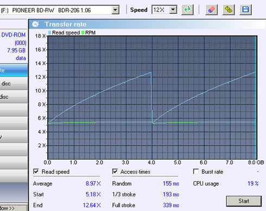266x211 pixels.
Task: Click the disc icon beside Transfer rate
Action: (x=35, y=24)
